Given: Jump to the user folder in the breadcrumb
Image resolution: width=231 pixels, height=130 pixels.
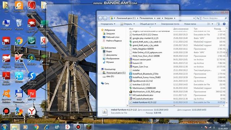Looking at the screenshot, I should tap(158, 18).
